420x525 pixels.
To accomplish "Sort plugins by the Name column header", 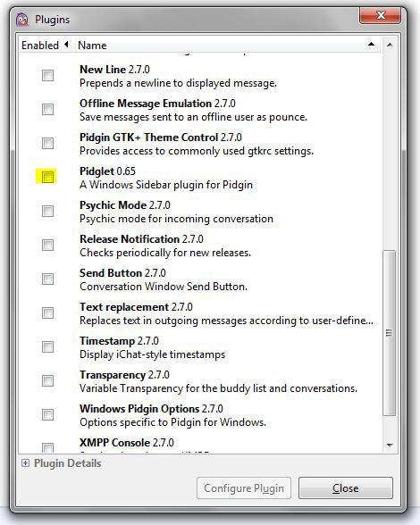I will pos(227,45).
